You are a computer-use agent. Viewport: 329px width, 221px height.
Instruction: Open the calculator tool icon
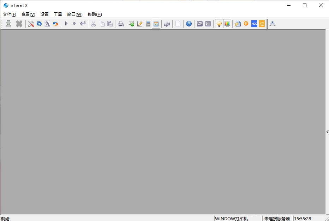tap(148, 24)
